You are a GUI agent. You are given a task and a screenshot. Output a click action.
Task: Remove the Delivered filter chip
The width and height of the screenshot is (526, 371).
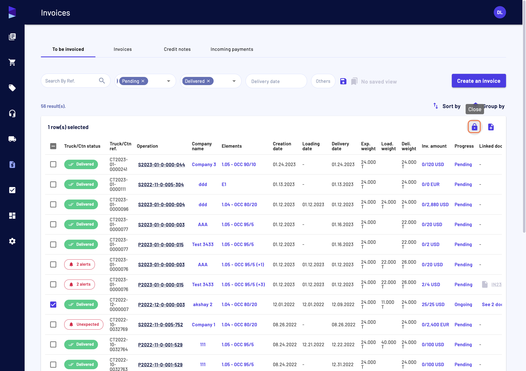click(x=209, y=81)
